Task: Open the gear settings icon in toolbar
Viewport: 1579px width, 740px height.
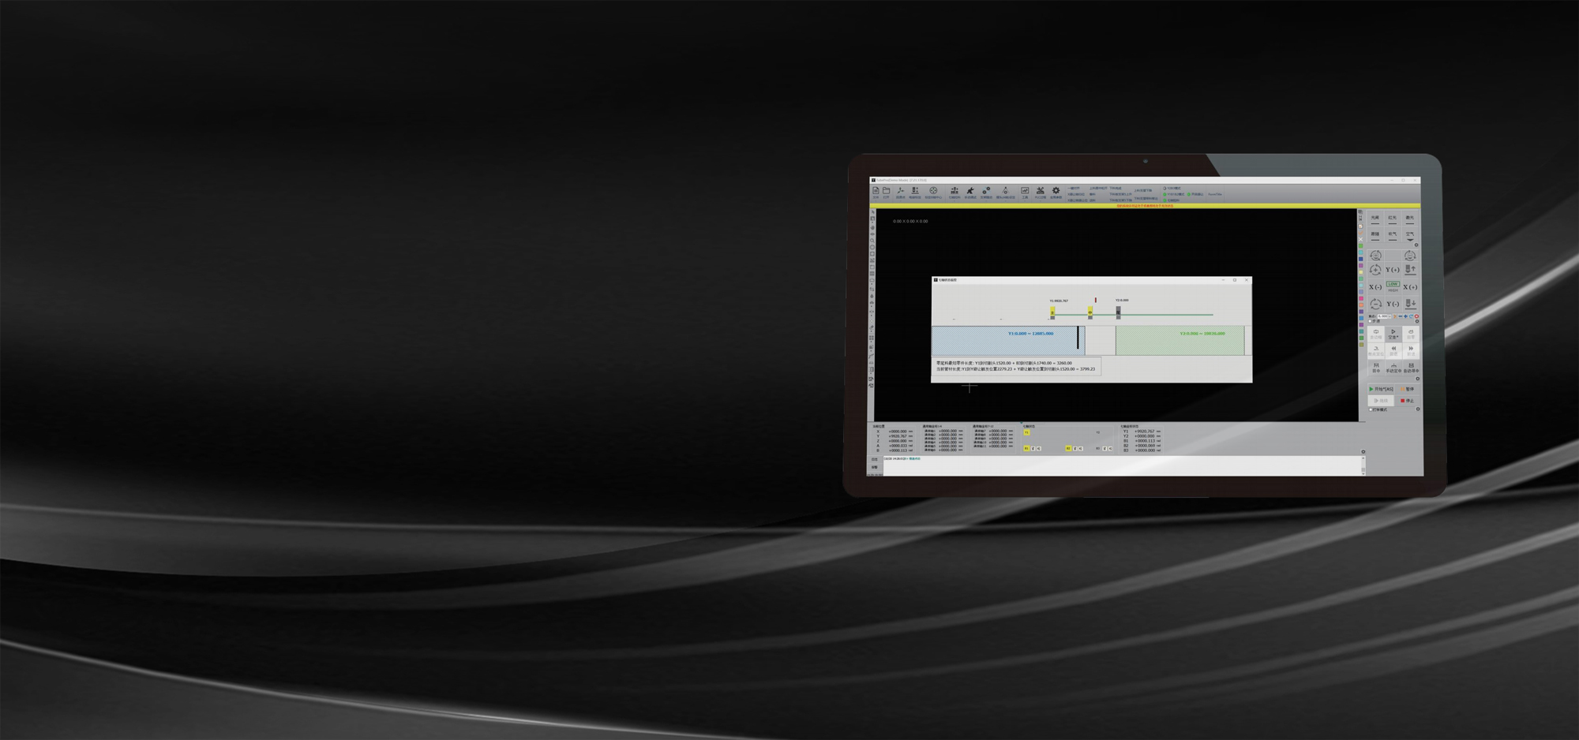Action: pyautogui.click(x=1056, y=191)
